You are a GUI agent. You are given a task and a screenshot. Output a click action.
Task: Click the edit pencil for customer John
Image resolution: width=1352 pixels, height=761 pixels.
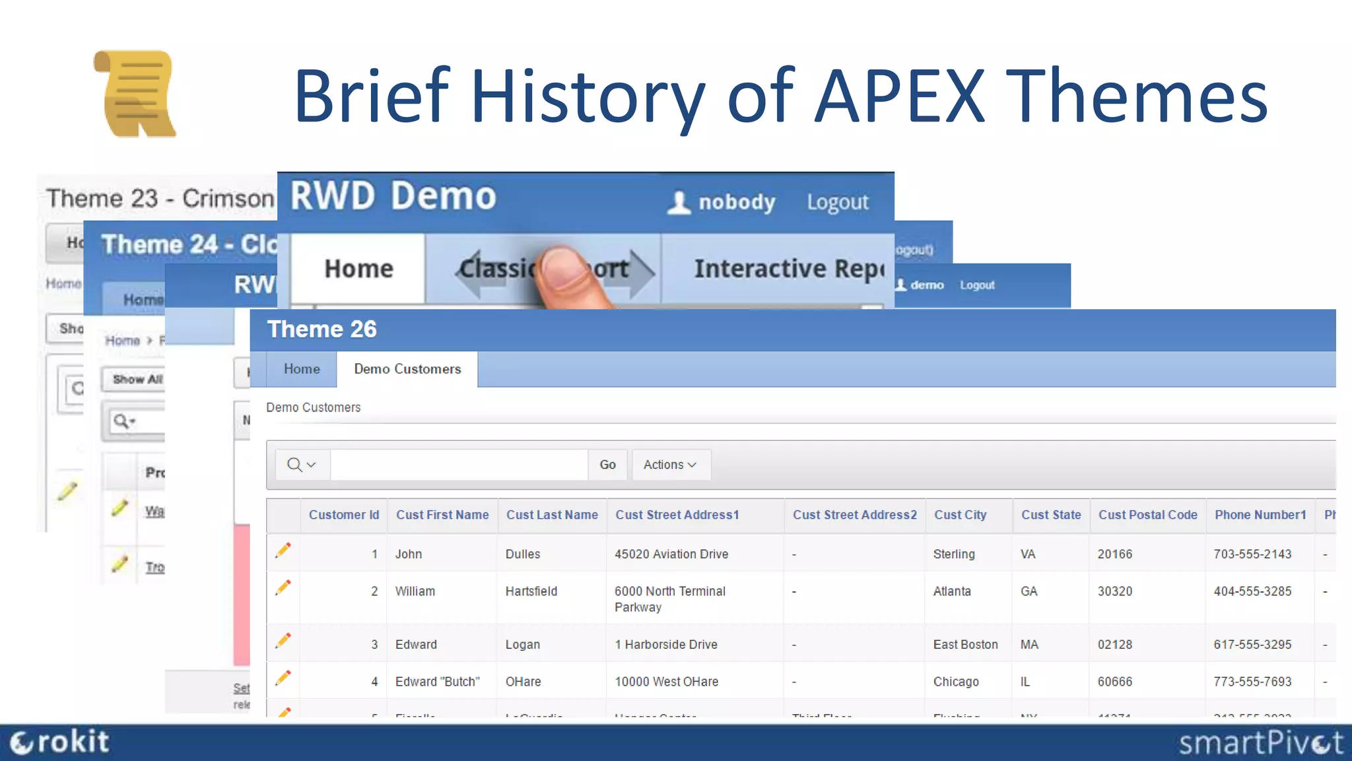coord(283,550)
